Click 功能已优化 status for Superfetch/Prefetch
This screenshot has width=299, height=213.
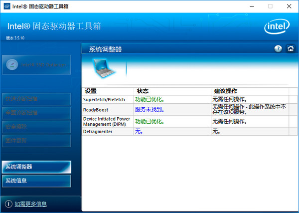click(149, 99)
